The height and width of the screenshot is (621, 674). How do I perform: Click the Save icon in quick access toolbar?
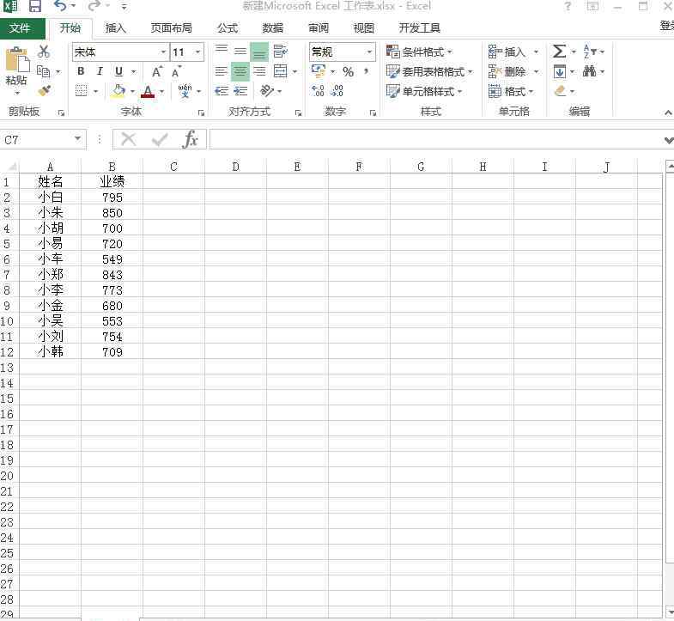coord(35,6)
